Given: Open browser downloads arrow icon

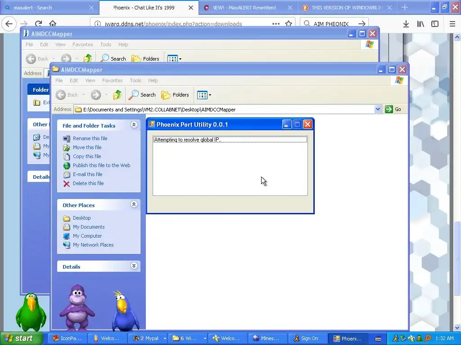Looking at the screenshot, I should [406, 24].
